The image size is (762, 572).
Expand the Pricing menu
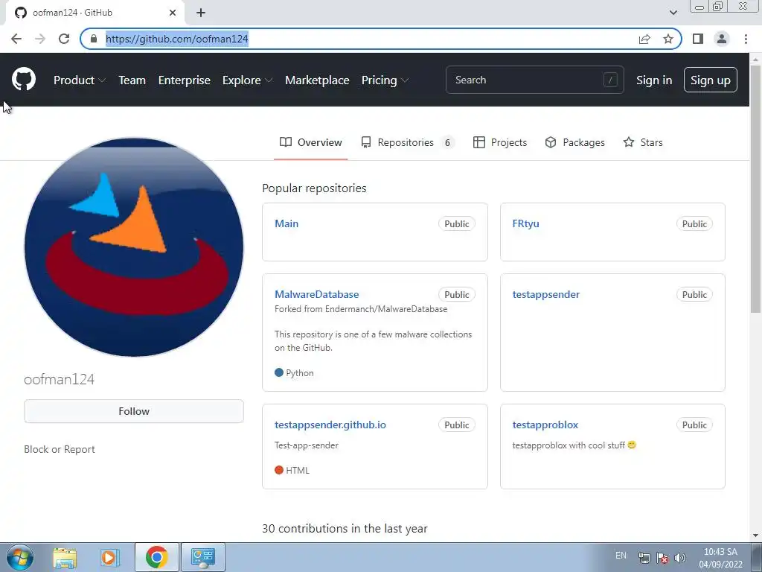[385, 80]
